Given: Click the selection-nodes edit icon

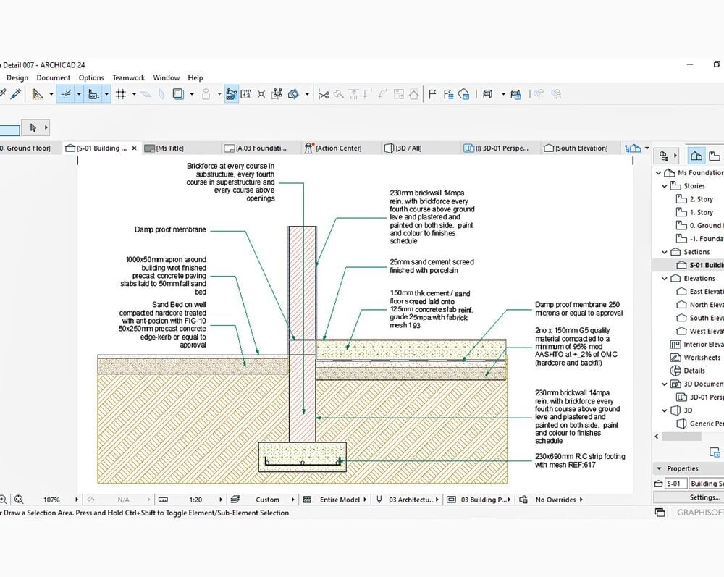Looking at the screenshot, I should click(277, 94).
